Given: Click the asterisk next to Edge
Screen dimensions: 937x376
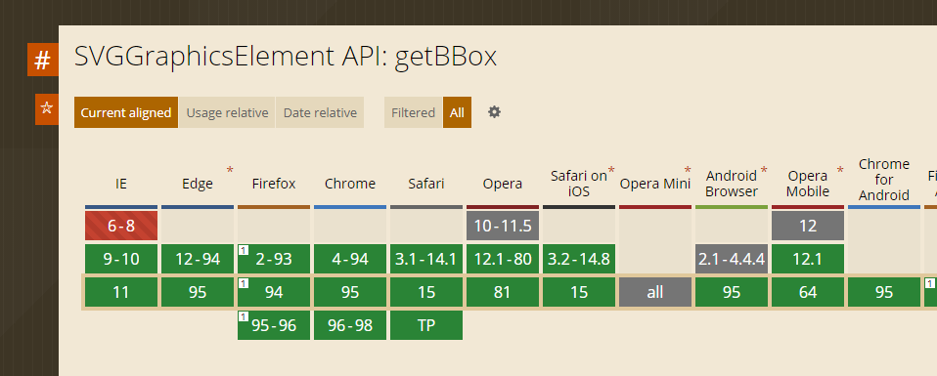Looking at the screenshot, I should click(230, 172).
